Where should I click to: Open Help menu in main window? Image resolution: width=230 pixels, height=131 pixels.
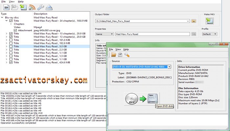tap(21, 2)
